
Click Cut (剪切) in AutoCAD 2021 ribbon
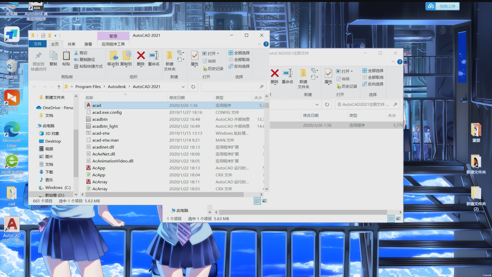click(81, 53)
